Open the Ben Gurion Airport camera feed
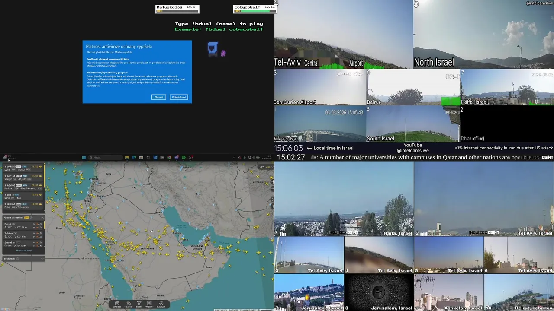Screen dimensions: 554x311 coord(320,87)
